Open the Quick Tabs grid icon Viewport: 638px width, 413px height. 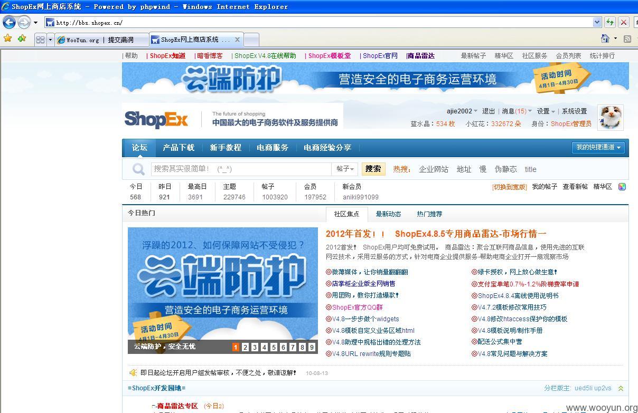(x=40, y=40)
